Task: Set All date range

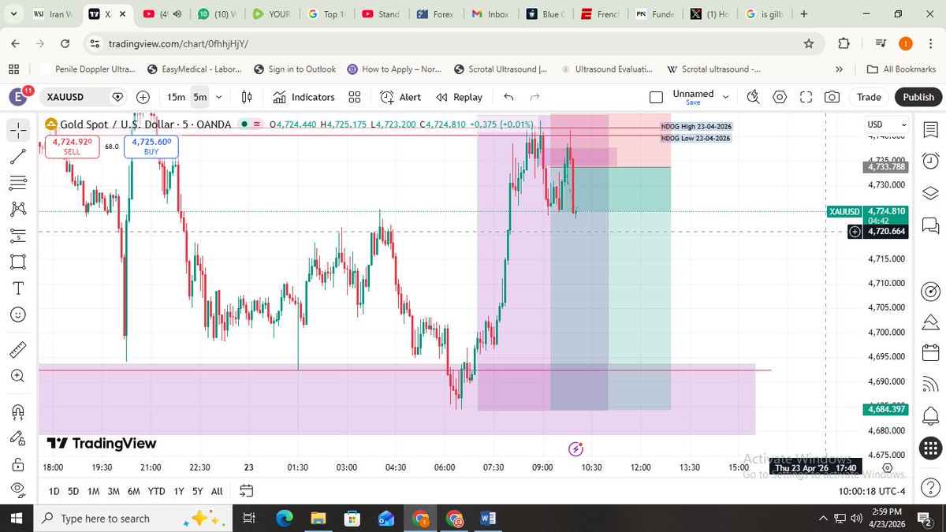Action: (x=217, y=491)
